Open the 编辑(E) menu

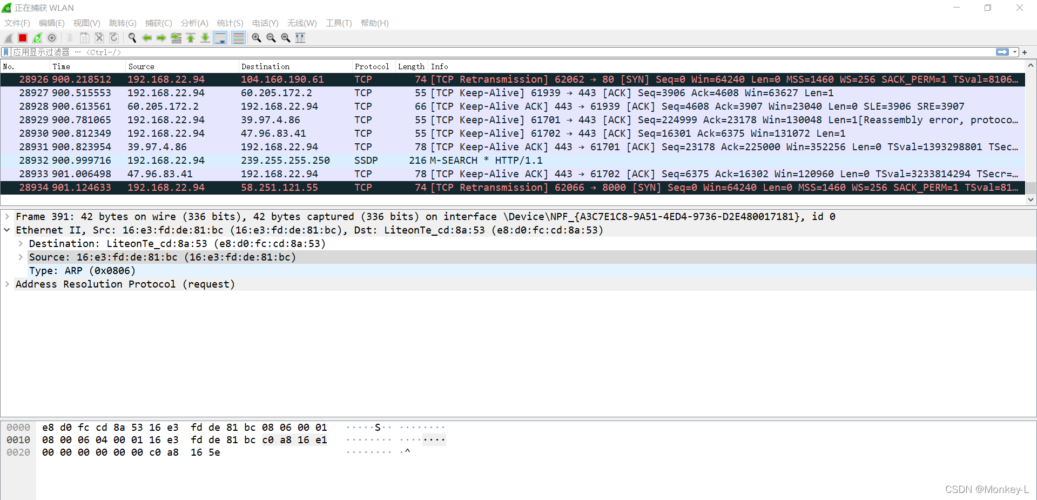52,23
